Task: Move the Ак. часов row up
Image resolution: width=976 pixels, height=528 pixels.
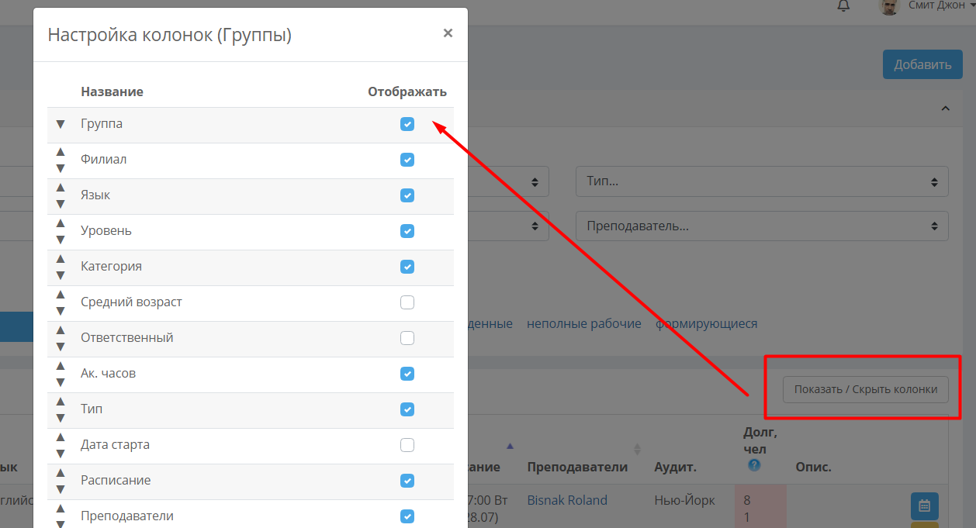Action: point(61,365)
